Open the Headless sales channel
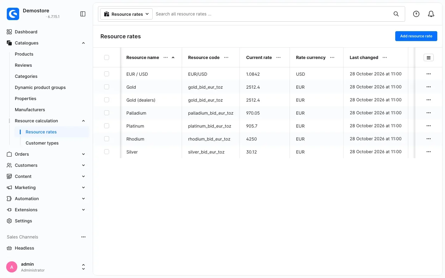445x278 pixels. tap(24, 248)
